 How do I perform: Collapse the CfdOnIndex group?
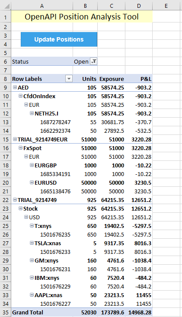coord(20,96)
